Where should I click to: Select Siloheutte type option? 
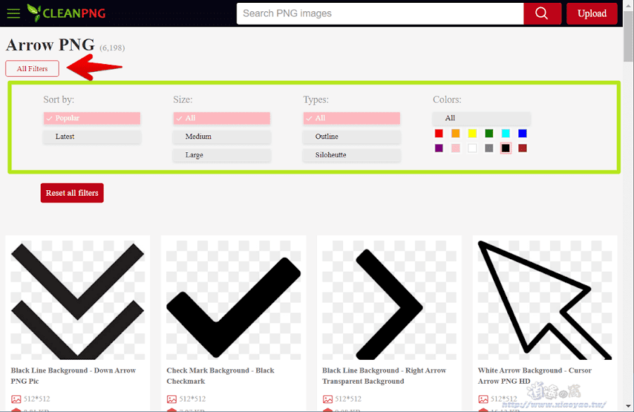[352, 155]
